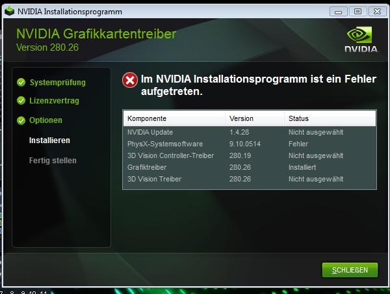Select the Lizenzvertrag step
Screen dimensions: 390x294
54,101
